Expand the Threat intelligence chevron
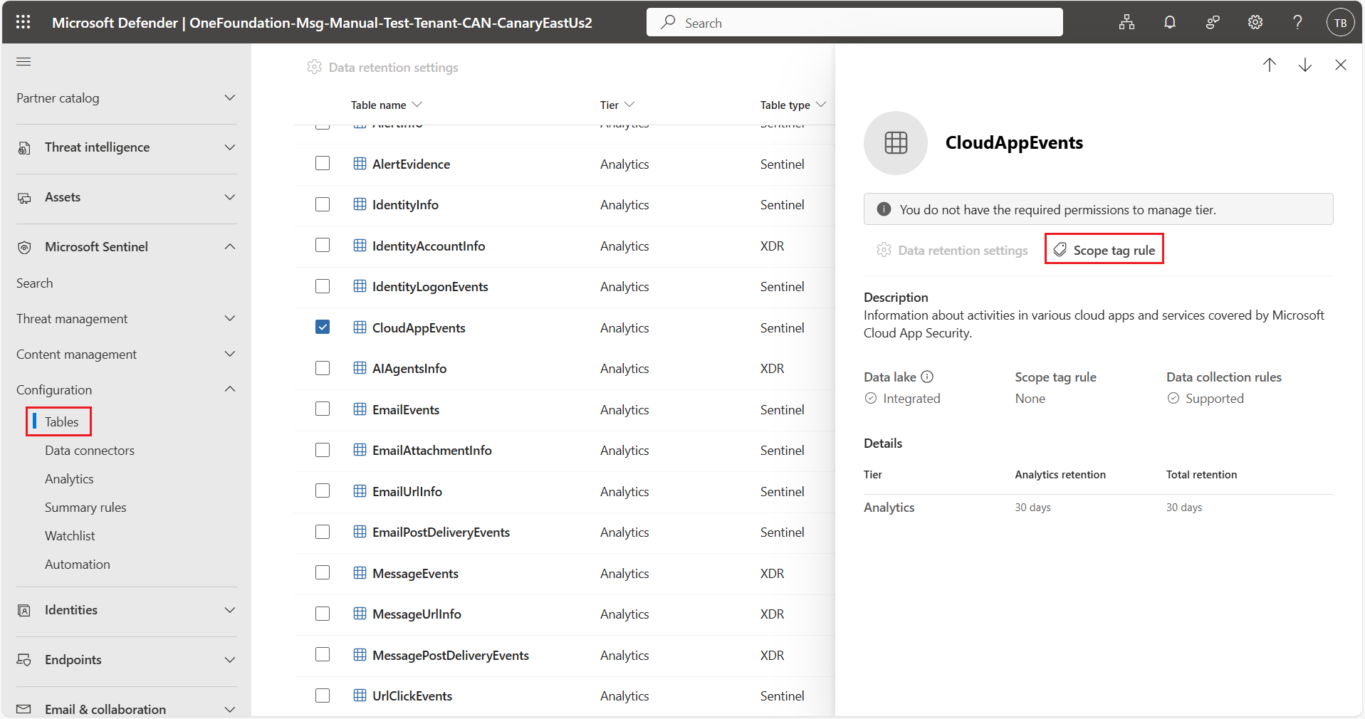The image size is (1365, 719). (229, 147)
